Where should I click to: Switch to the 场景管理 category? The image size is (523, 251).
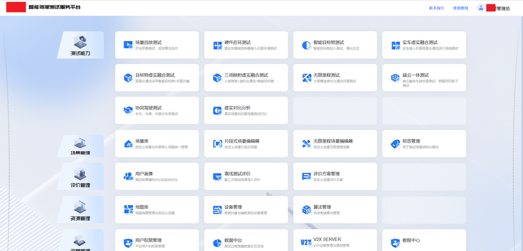(80, 146)
